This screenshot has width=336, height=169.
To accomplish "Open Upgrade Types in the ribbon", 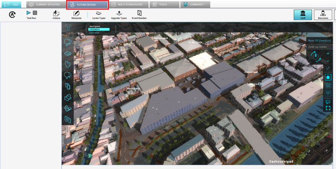I will 120,15.
